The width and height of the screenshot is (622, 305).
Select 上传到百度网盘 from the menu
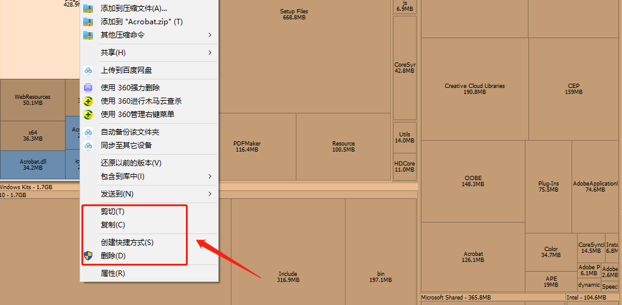(149, 70)
